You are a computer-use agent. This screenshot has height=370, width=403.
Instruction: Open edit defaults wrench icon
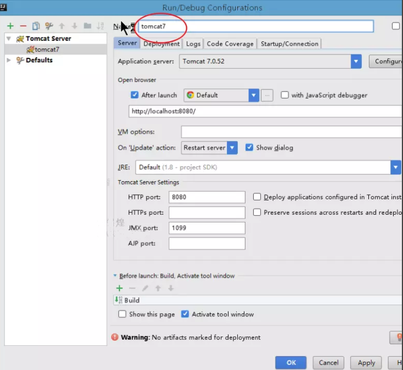click(49, 26)
